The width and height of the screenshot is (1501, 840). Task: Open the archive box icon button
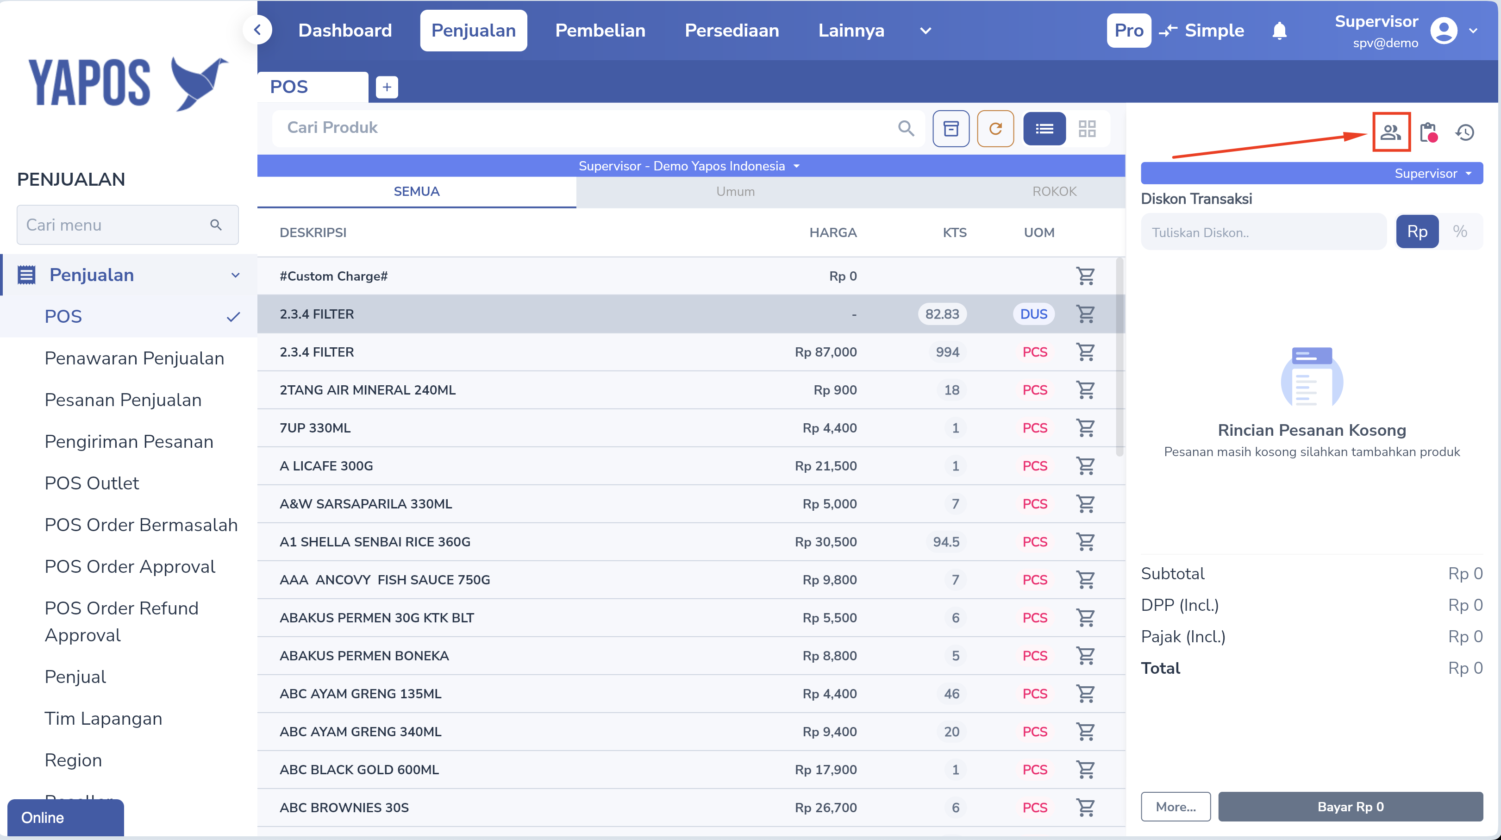click(x=951, y=128)
